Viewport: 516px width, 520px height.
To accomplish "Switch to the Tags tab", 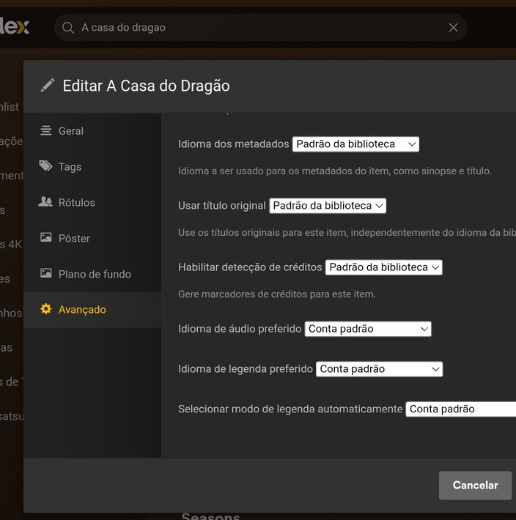I will 92,167.
